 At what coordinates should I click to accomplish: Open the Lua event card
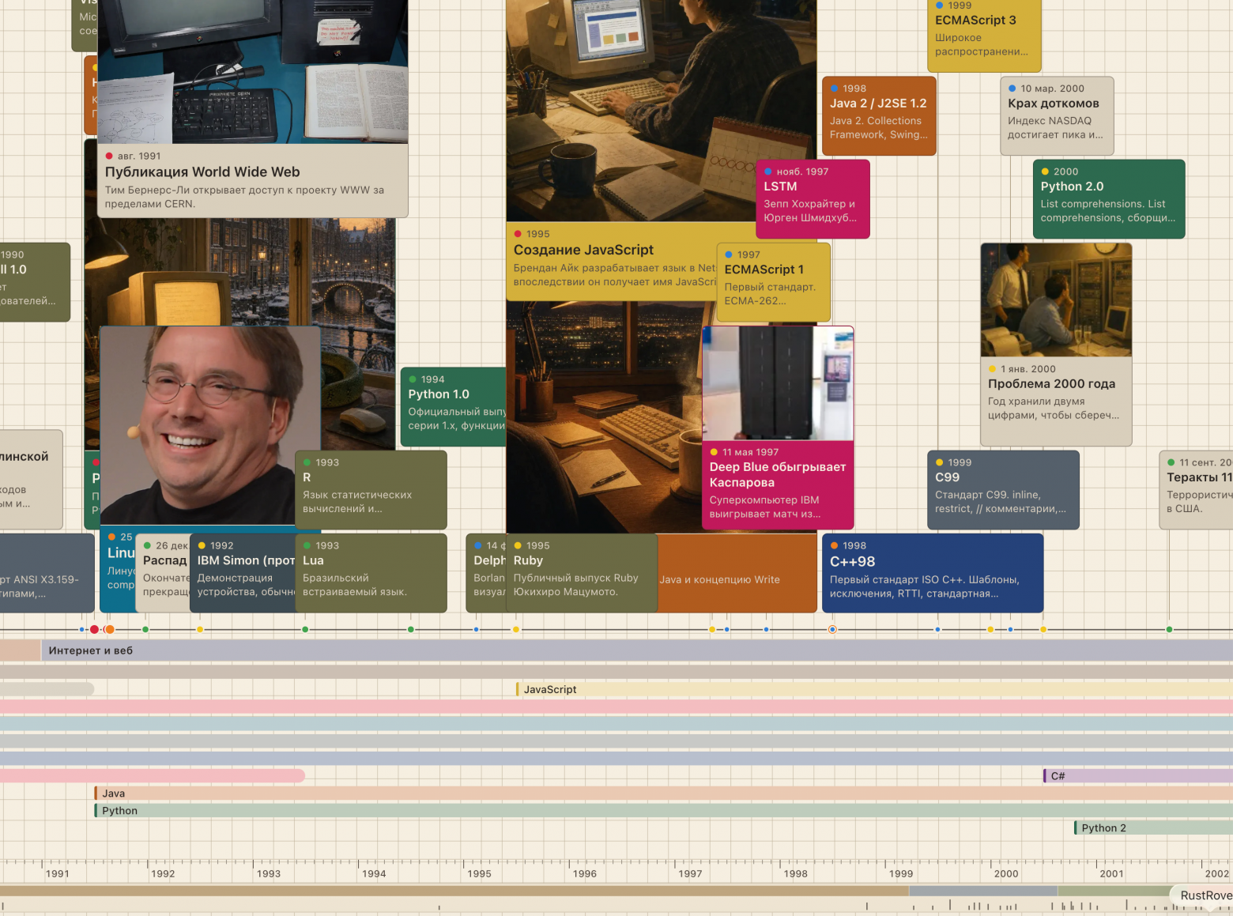coord(371,573)
